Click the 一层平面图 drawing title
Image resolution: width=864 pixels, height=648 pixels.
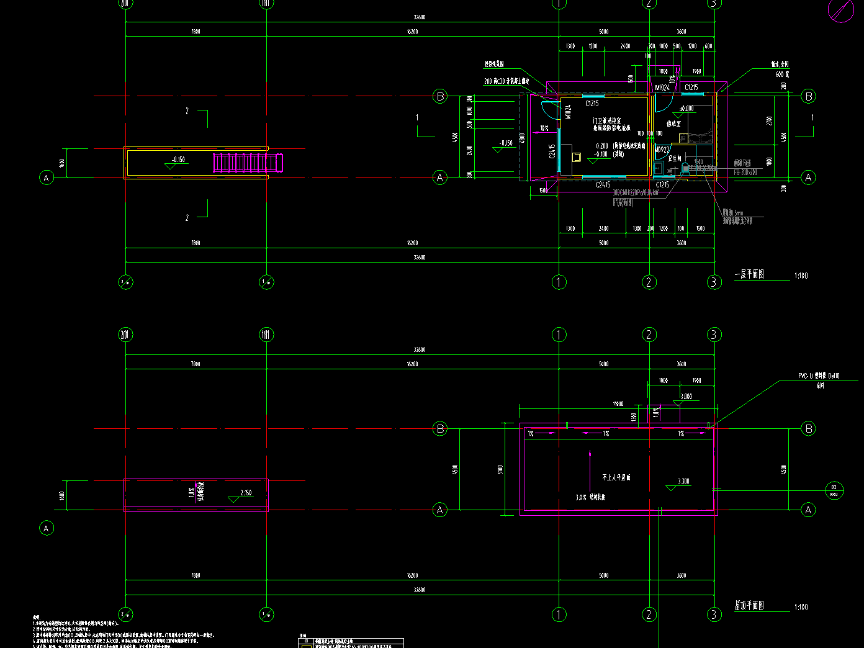(749, 274)
